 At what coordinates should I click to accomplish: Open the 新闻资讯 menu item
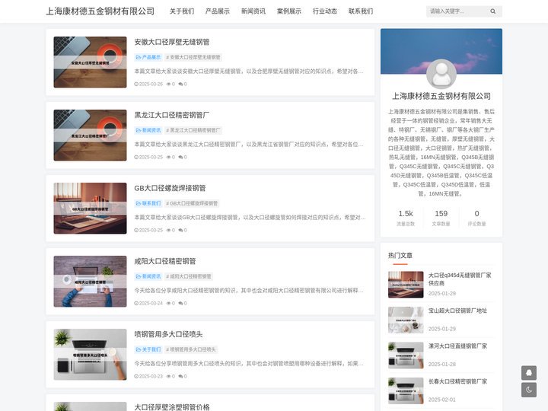(253, 11)
